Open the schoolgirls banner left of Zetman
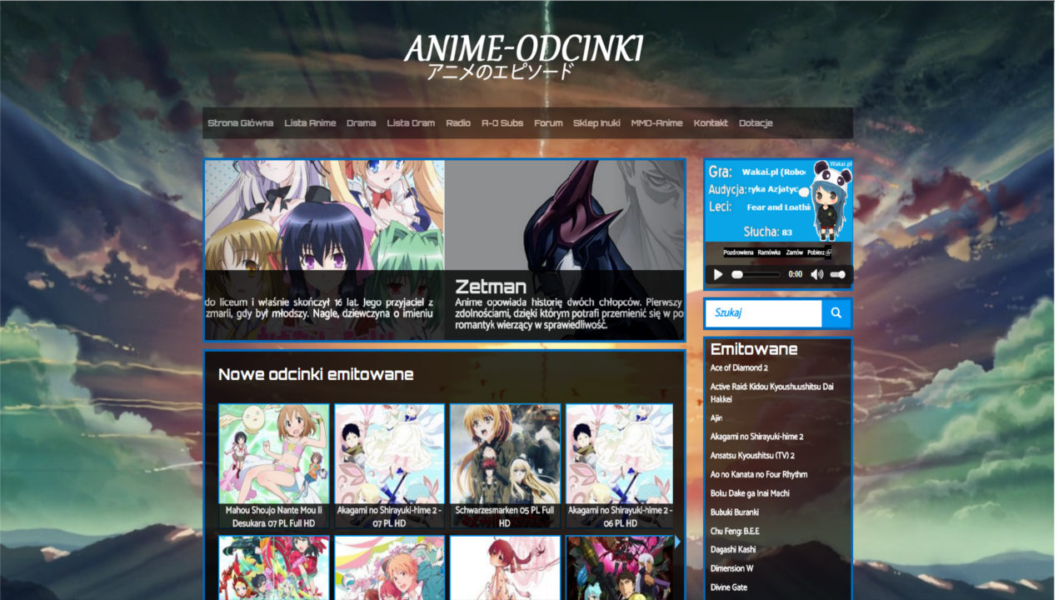Viewport: 1058px width, 600px height. 325,249
